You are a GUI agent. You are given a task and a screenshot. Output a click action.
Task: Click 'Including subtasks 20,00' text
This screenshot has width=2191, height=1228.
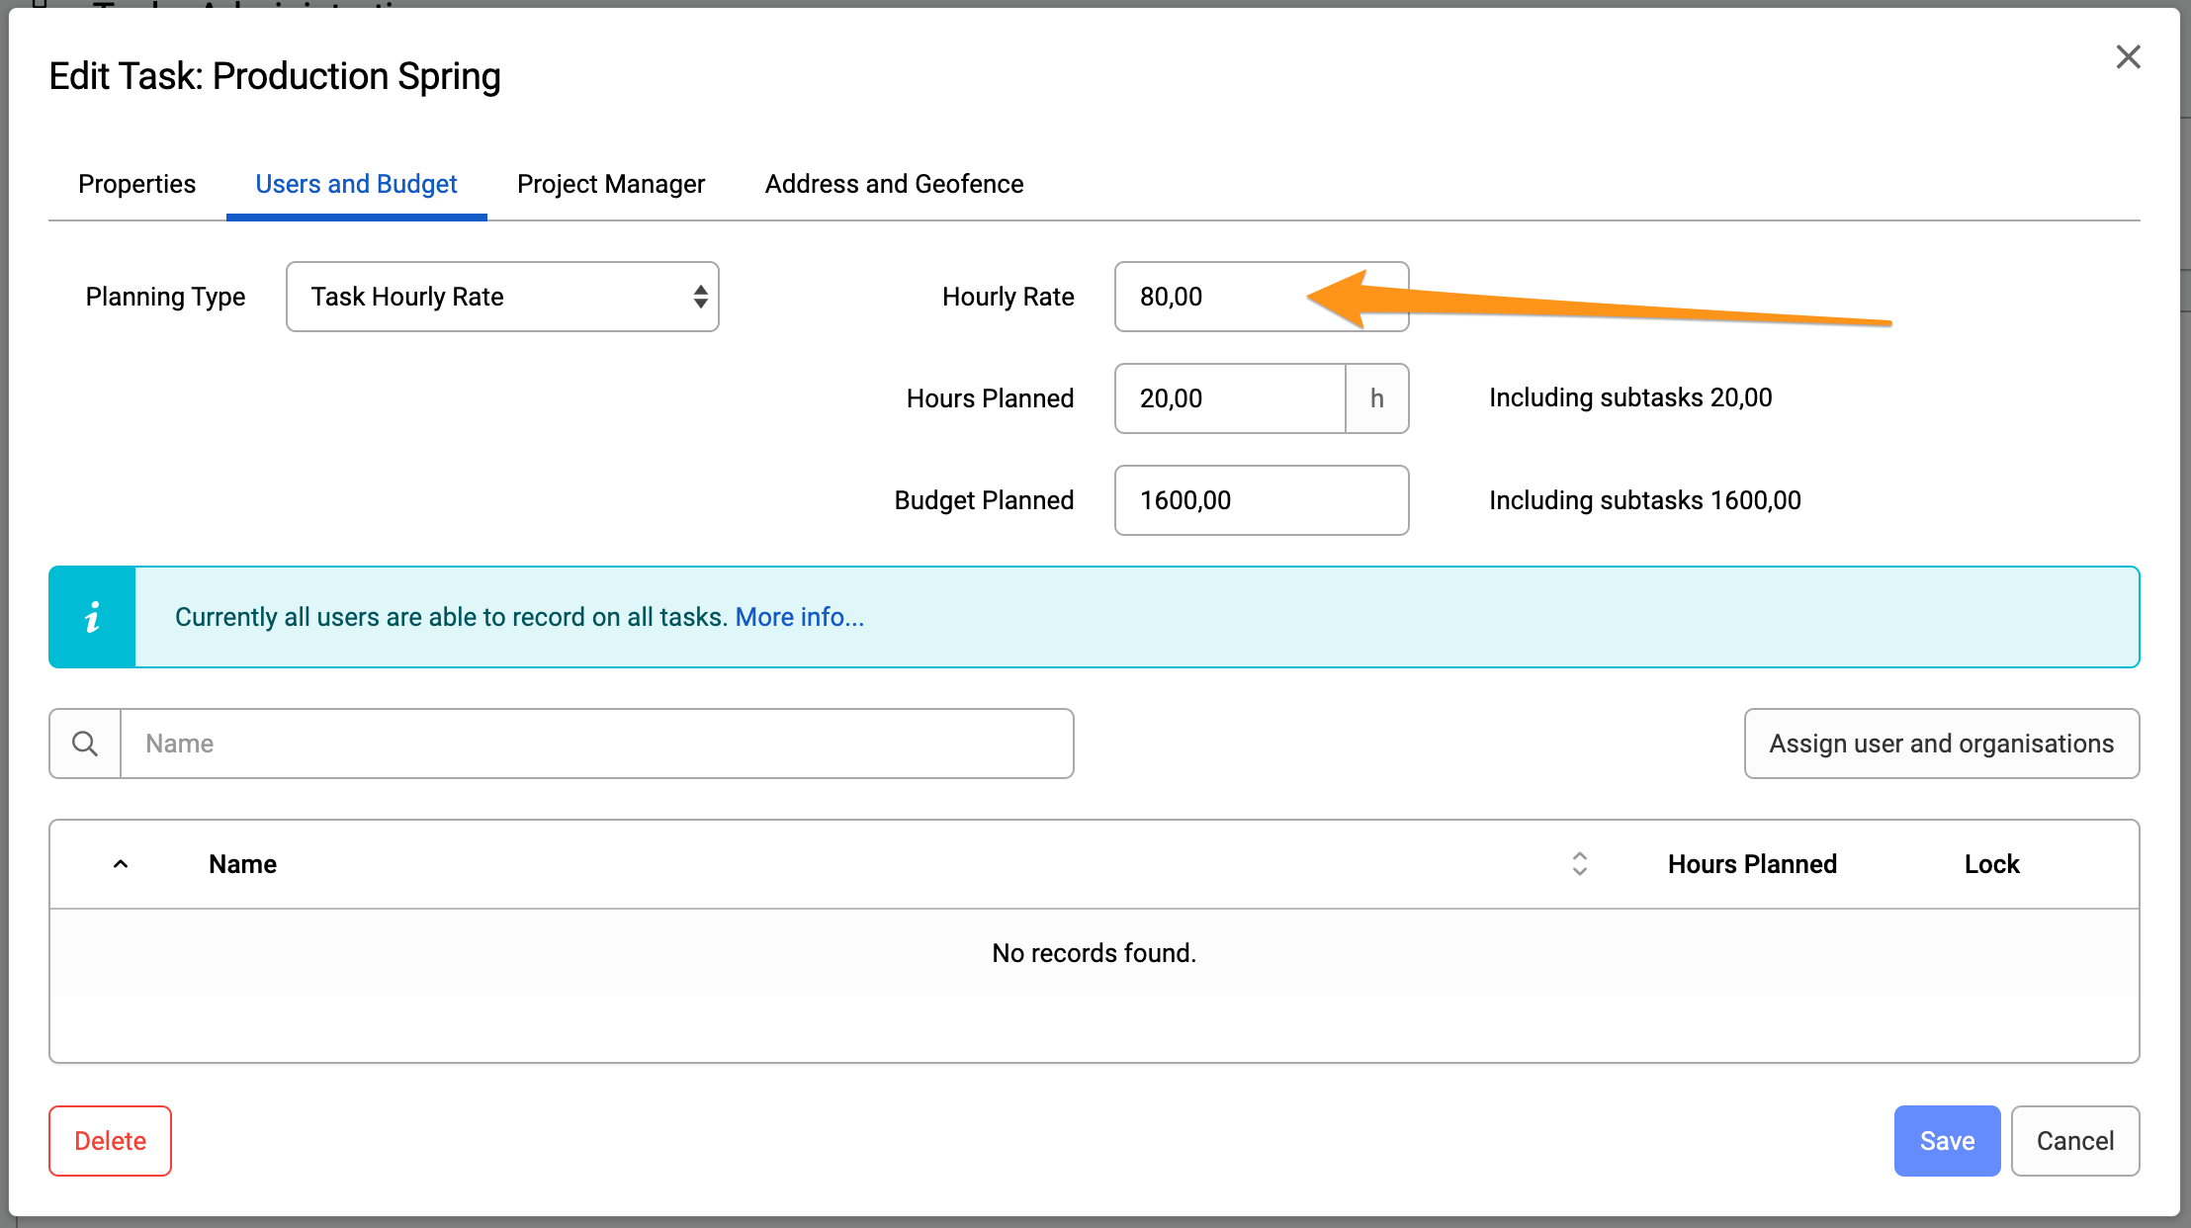point(1630,397)
